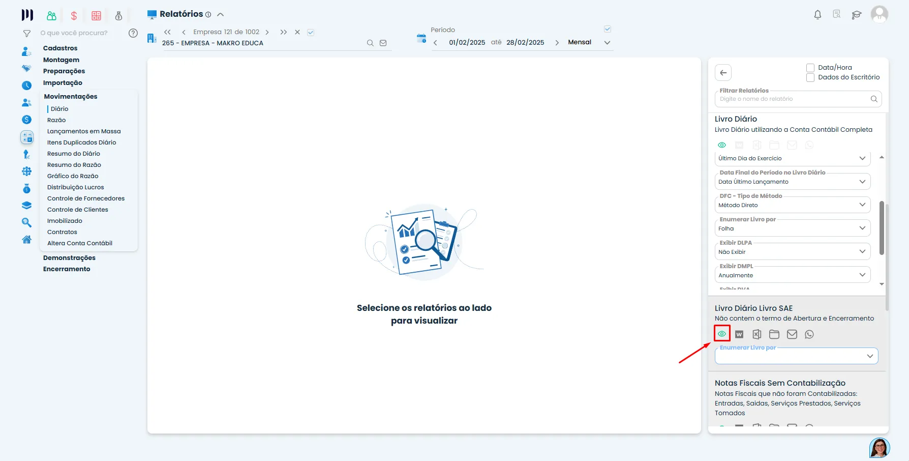909x461 pixels.
Task: Click the envelope icon beside company name
Action: (x=383, y=43)
